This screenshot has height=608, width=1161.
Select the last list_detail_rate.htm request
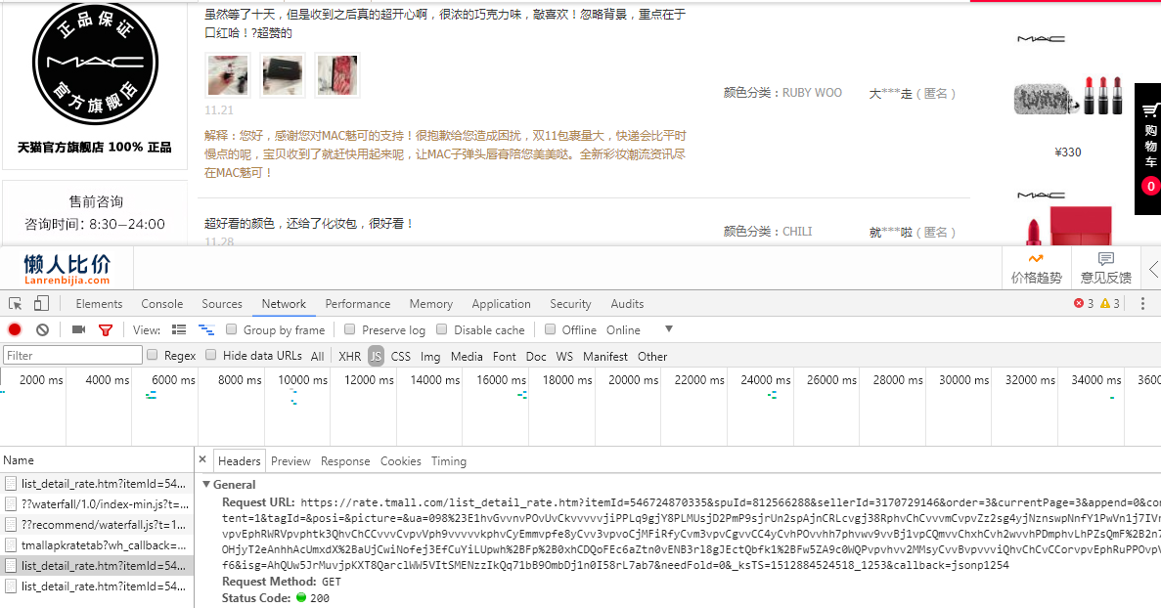(x=96, y=586)
